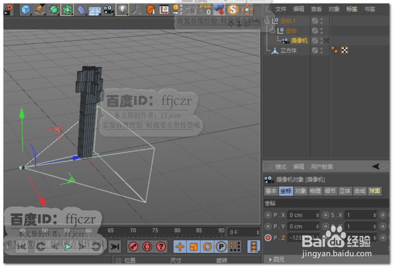Open render settings clapperboard gear icon
The image size is (393, 267).
(x=8, y=9)
